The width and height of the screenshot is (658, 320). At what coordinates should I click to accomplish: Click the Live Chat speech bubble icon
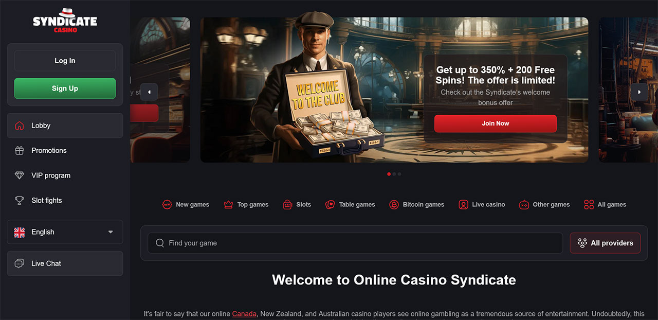[x=20, y=263]
